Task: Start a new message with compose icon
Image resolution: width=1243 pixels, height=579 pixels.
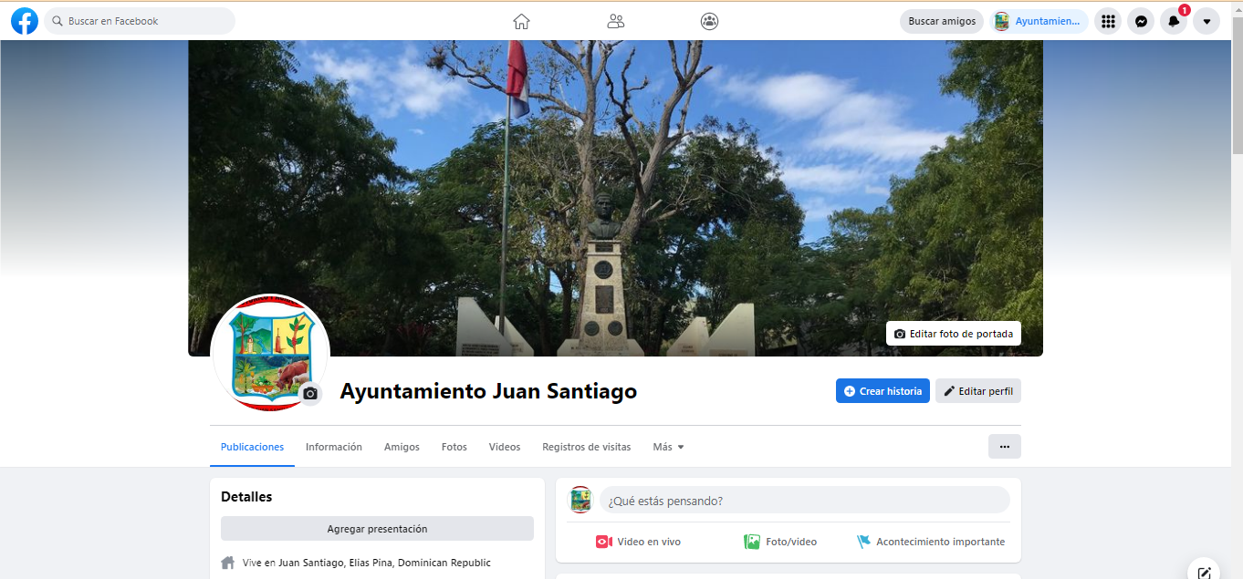Action: point(1205,572)
